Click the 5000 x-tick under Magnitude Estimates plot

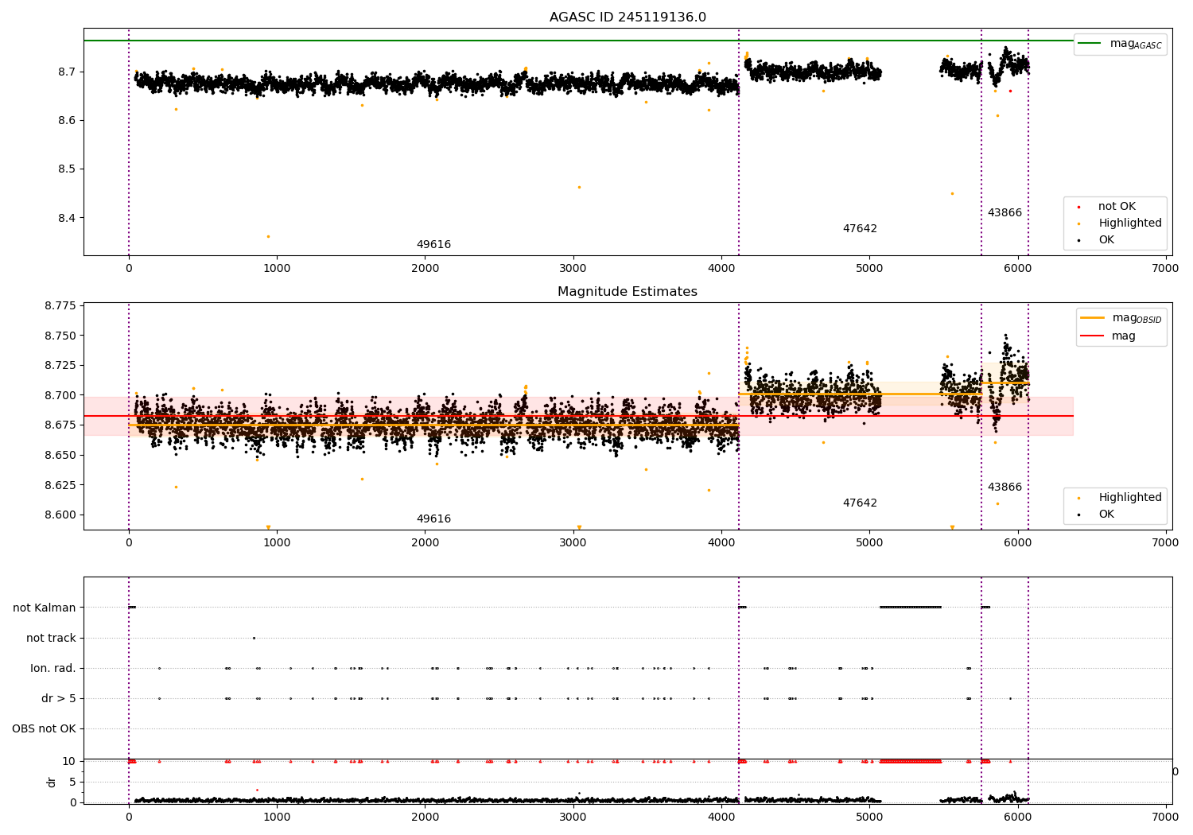point(869,543)
